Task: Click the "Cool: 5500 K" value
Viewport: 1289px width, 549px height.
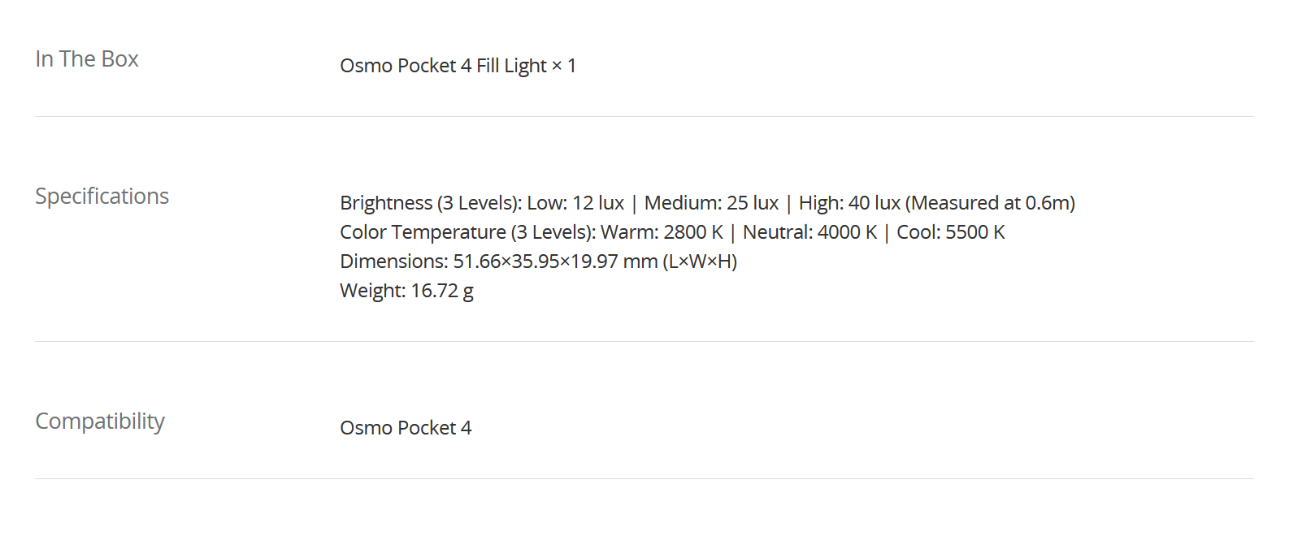Action: click(951, 232)
